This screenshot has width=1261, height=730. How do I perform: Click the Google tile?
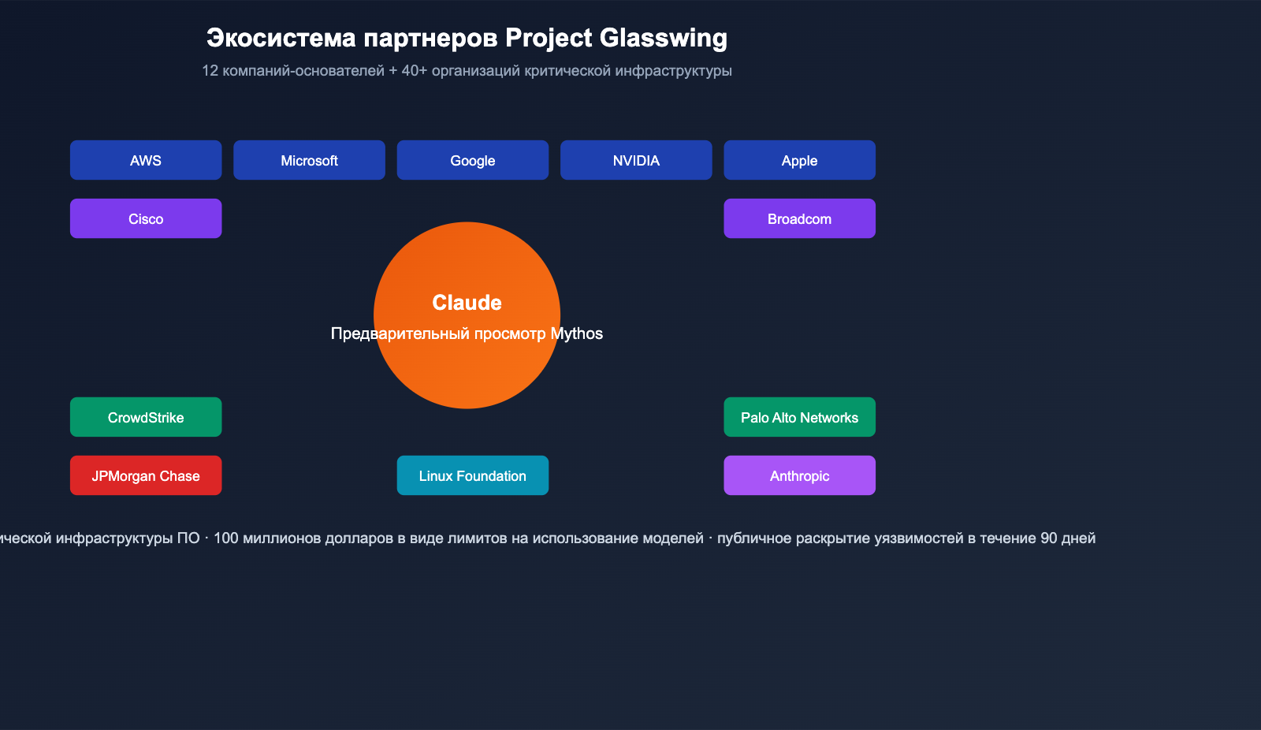tap(472, 159)
